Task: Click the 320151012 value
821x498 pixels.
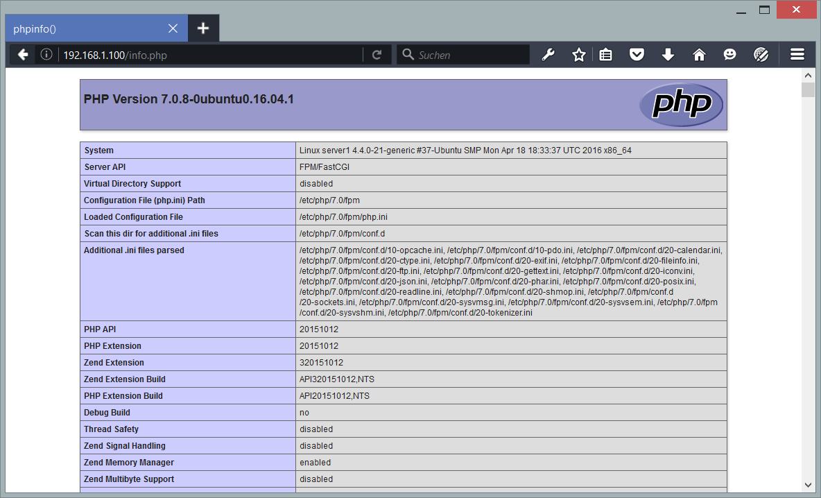Action: click(x=321, y=363)
